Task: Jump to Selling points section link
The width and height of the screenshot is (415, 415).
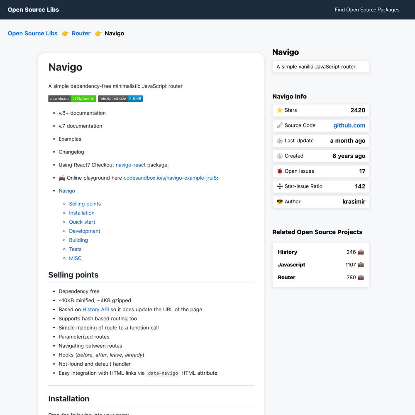Action: (x=85, y=204)
